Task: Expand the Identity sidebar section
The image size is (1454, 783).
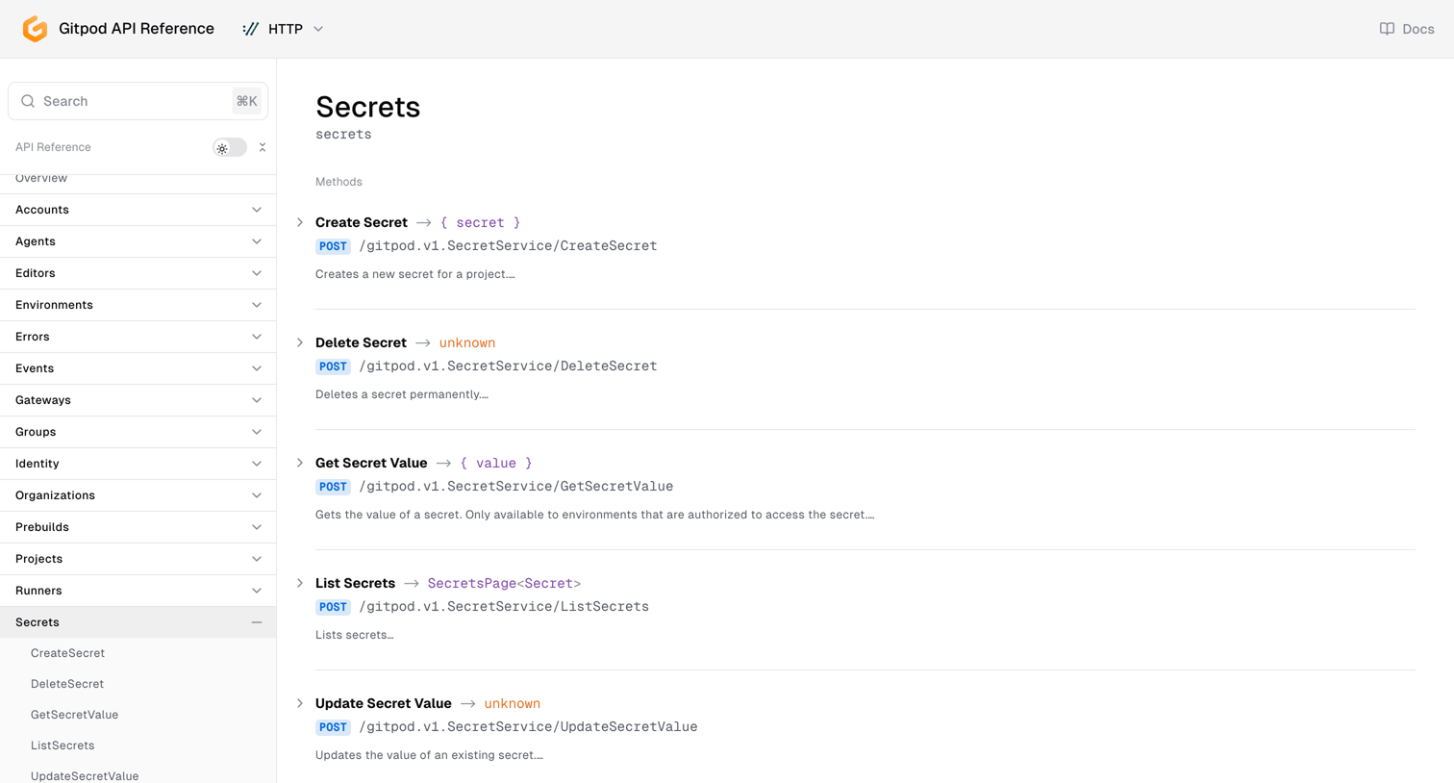Action: tap(138, 464)
